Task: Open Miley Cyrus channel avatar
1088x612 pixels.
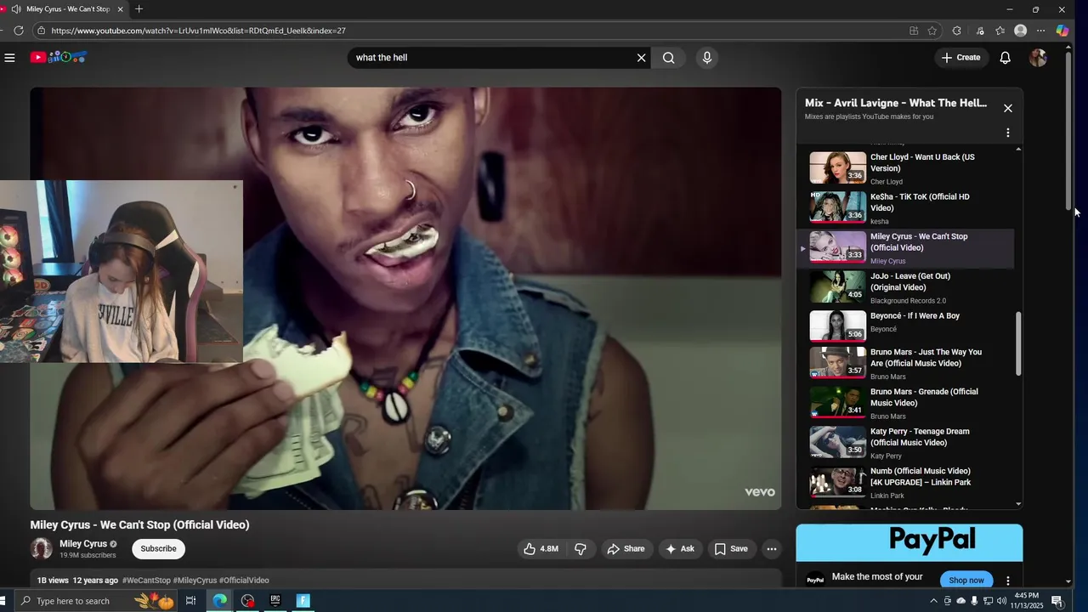Action: (x=42, y=549)
